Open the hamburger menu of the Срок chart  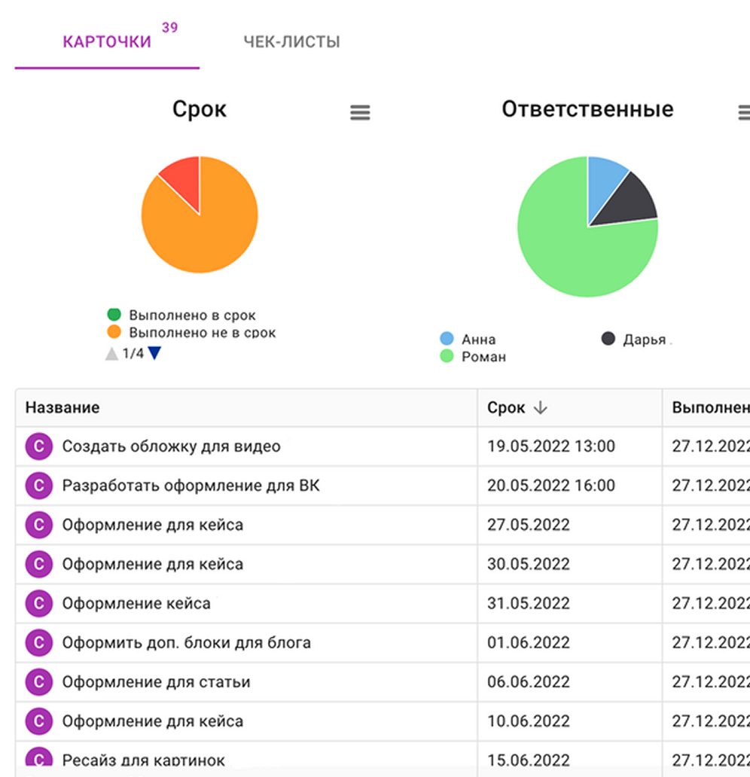(x=360, y=113)
